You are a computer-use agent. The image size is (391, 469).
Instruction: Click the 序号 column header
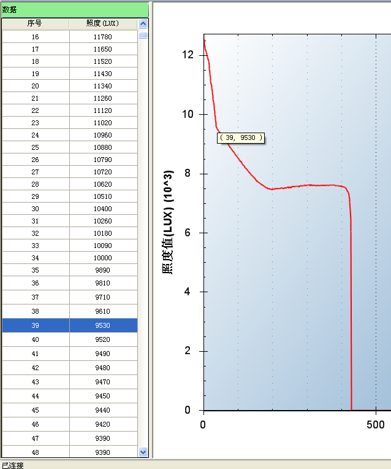35,23
